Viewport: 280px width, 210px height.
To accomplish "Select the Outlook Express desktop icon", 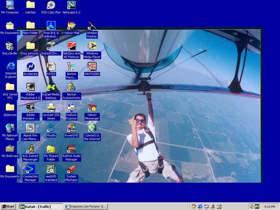I will [x=71, y=108].
